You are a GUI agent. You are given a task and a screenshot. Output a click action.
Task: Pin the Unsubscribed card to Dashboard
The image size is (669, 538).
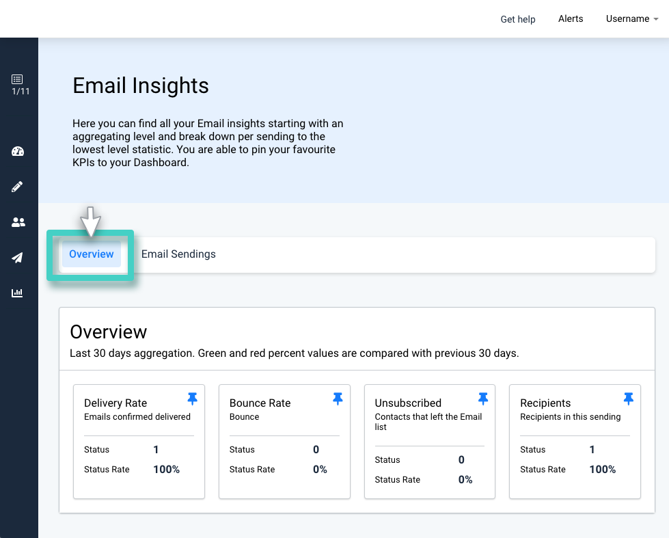click(x=483, y=399)
